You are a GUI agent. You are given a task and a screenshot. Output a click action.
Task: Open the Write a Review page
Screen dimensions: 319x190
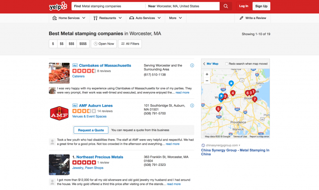click(x=253, y=18)
